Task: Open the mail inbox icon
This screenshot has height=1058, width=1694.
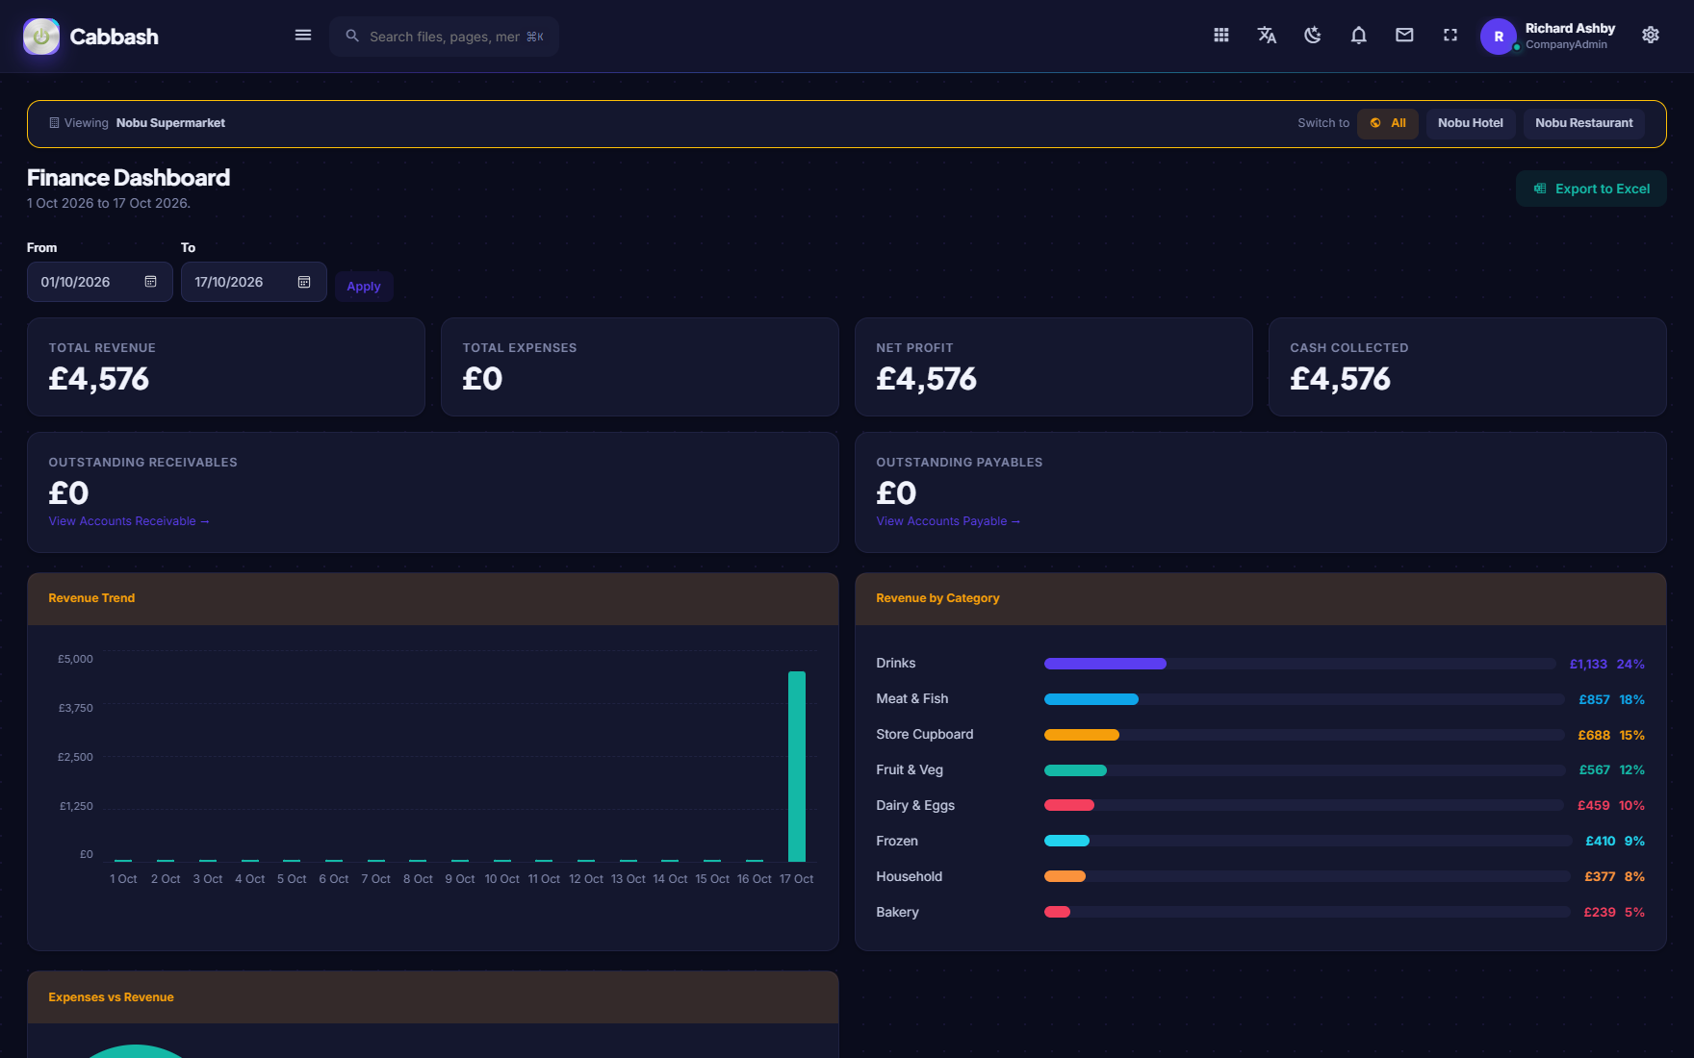Action: (x=1404, y=36)
